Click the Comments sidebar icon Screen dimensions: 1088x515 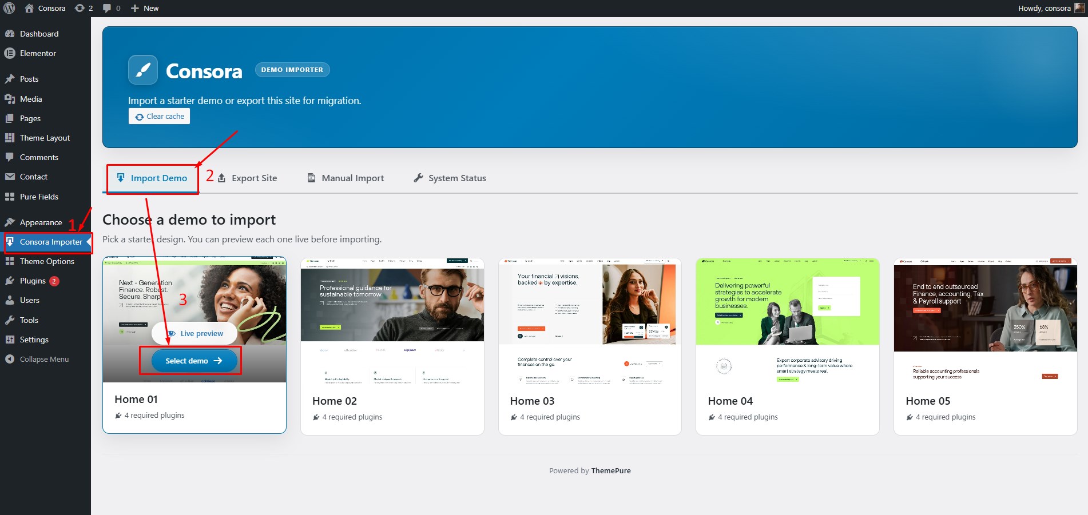coord(10,157)
